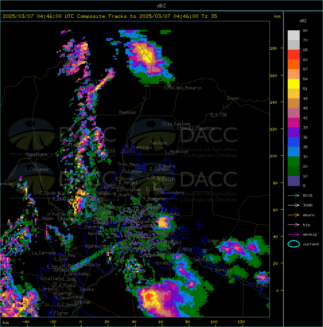The height and width of the screenshot is (327, 323).
Task: Click the 'Ugarteche' place label
Action: (x=96, y=246)
